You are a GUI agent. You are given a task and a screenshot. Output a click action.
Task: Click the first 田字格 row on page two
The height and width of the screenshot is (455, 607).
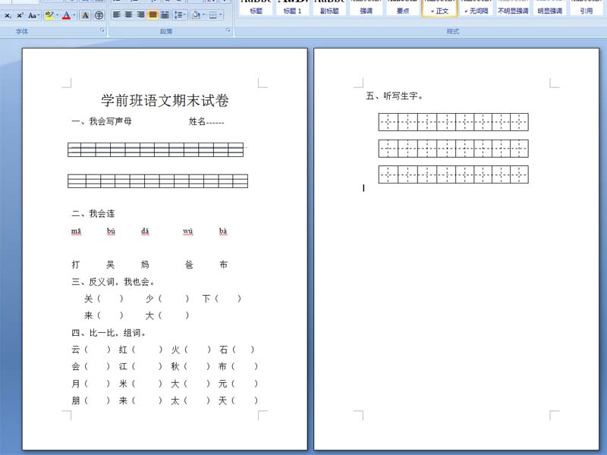pos(453,122)
